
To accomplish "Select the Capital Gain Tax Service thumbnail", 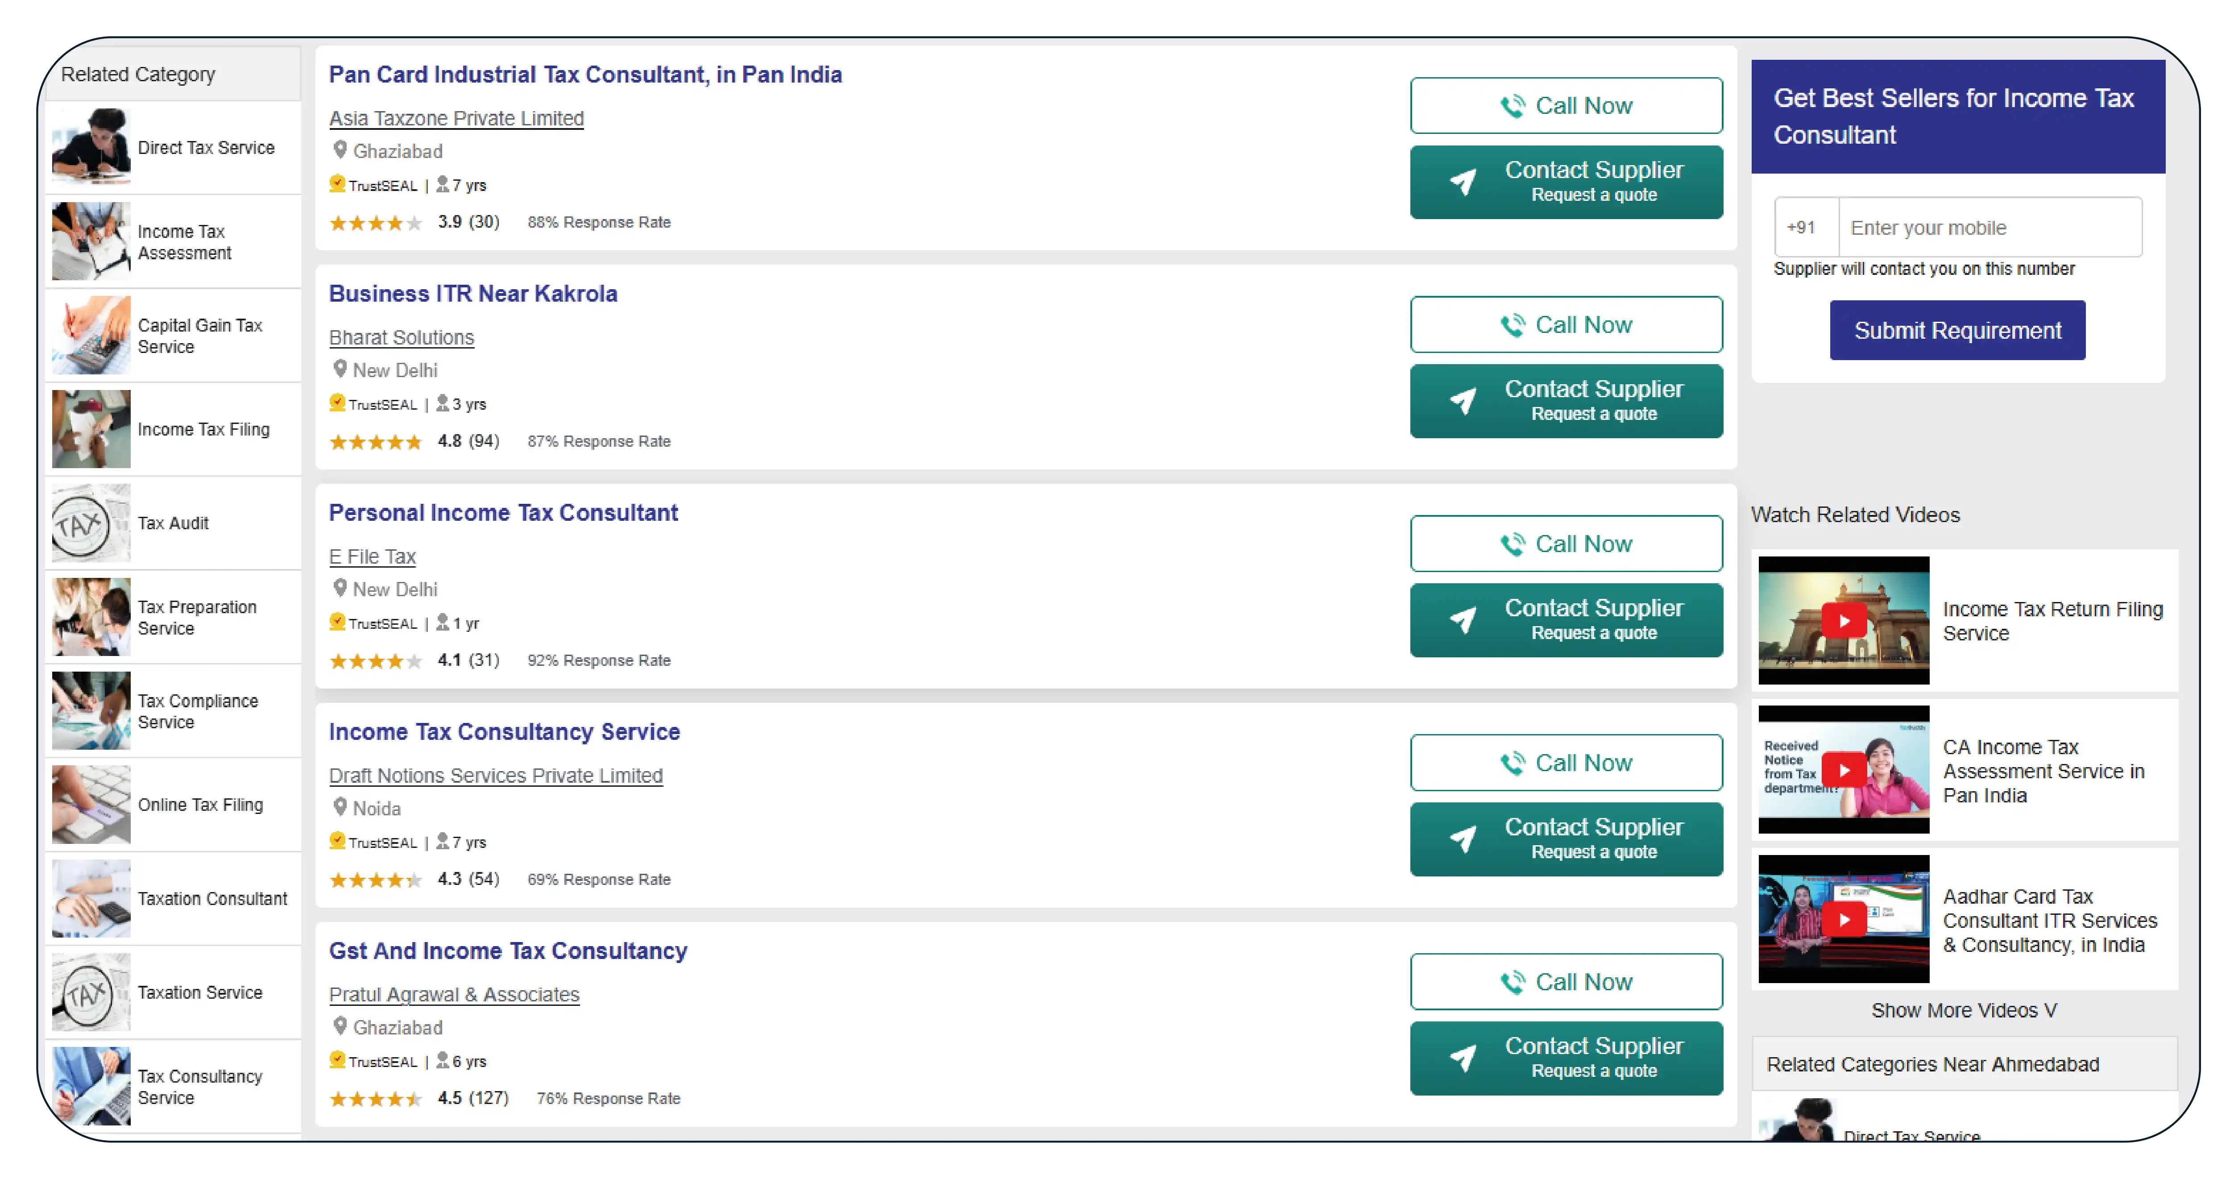I will click(x=91, y=335).
